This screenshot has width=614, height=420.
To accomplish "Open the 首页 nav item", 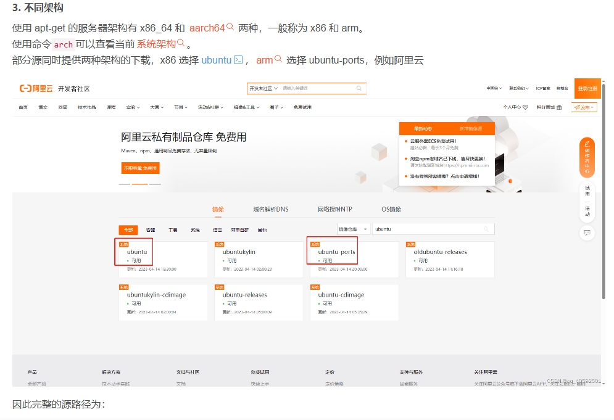I will [x=23, y=107].
